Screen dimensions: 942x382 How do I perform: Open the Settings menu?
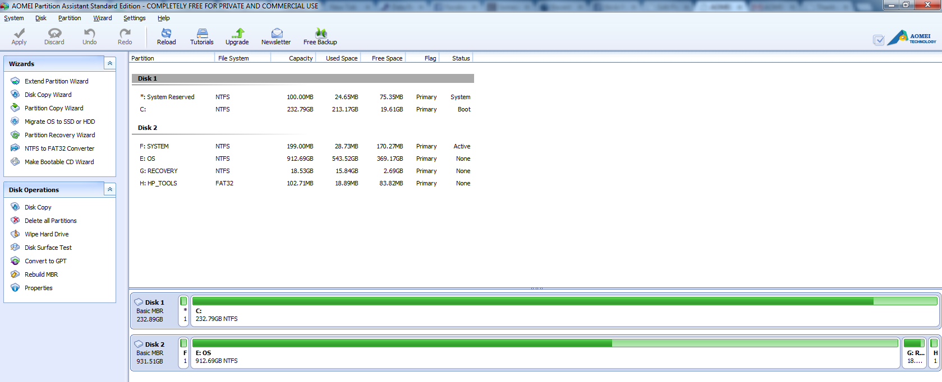pos(135,18)
